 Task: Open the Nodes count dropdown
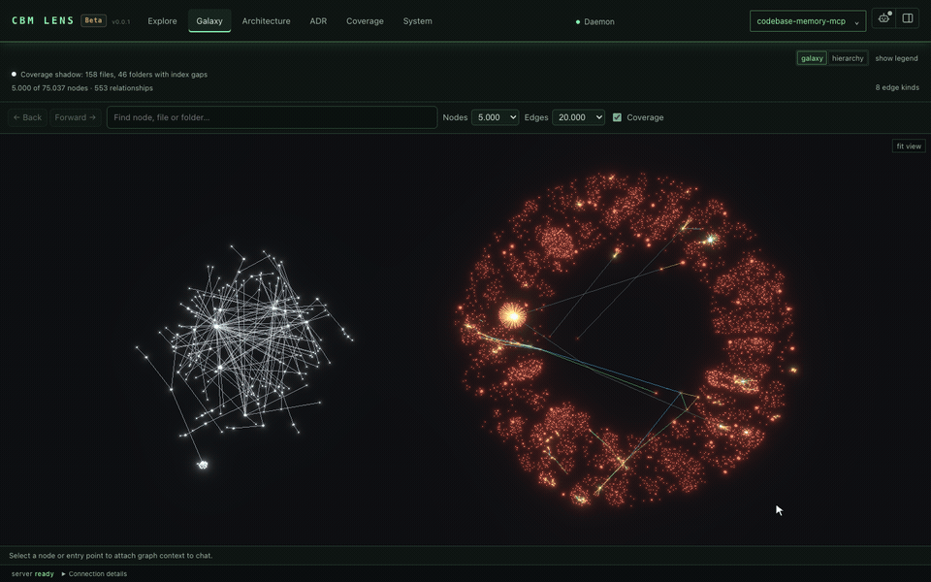pyautogui.click(x=496, y=117)
